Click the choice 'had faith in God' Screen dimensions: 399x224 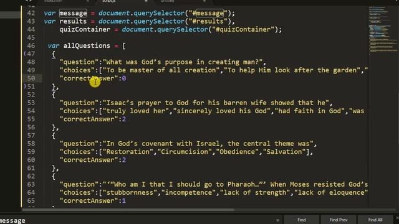point(310,111)
